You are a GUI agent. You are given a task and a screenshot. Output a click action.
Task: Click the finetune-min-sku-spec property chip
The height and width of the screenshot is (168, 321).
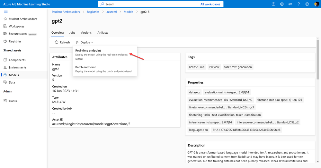(280, 100)
